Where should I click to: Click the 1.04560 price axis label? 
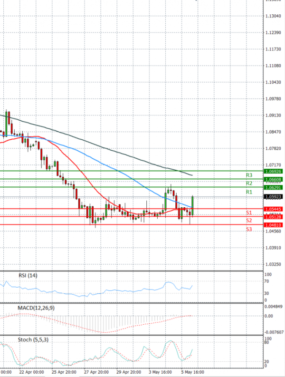[x=273, y=232]
